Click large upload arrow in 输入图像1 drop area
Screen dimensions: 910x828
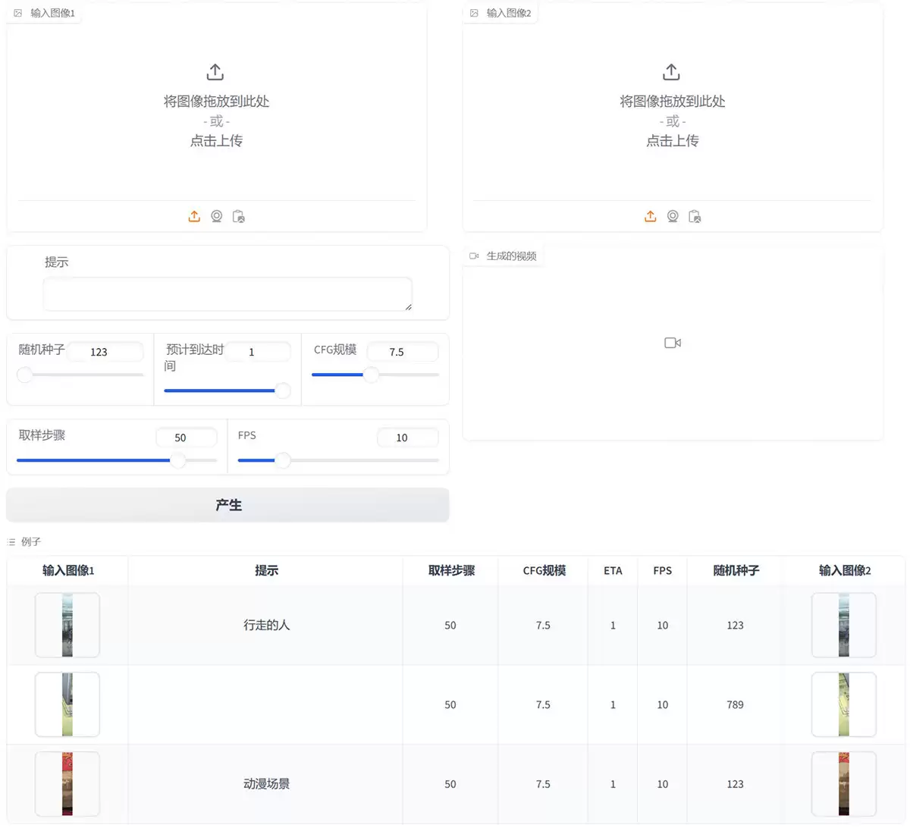tap(215, 72)
